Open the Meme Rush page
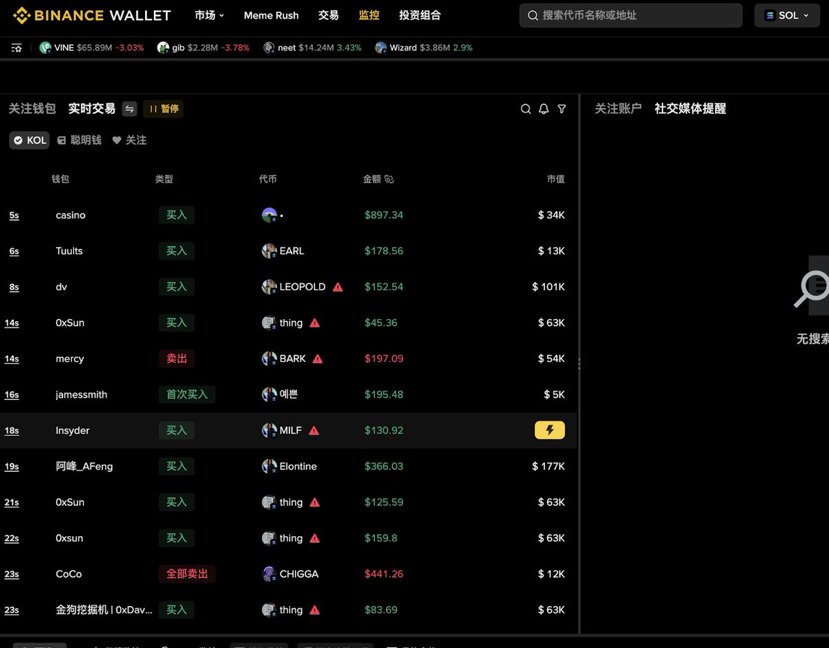This screenshot has width=829, height=648. (271, 15)
